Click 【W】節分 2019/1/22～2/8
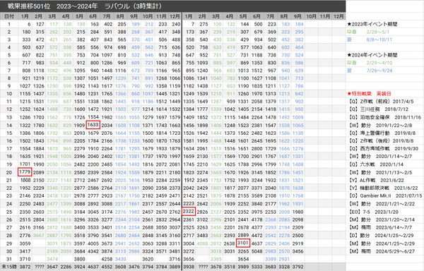This screenshot has height=271, width=424. (x=379, y=125)
